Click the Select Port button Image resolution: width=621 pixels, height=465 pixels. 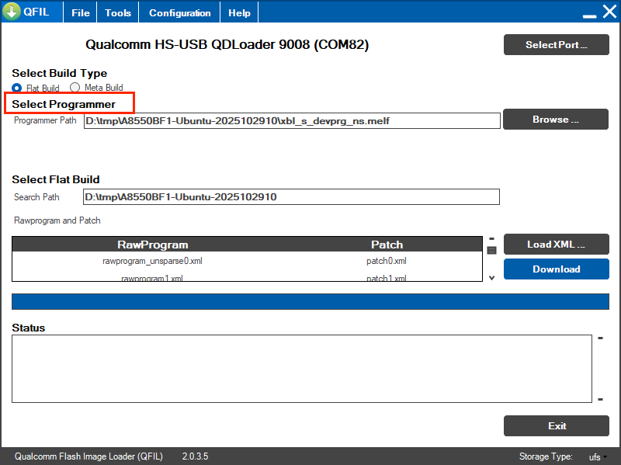pyautogui.click(x=556, y=45)
